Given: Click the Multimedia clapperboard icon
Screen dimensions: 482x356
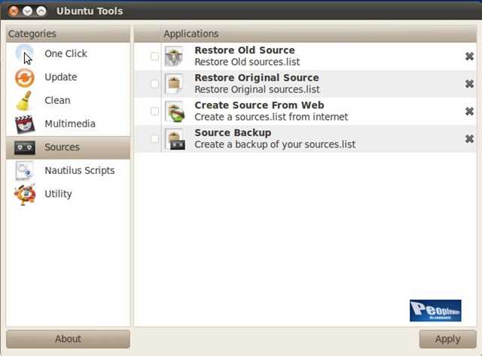Looking at the screenshot, I should tap(24, 124).
